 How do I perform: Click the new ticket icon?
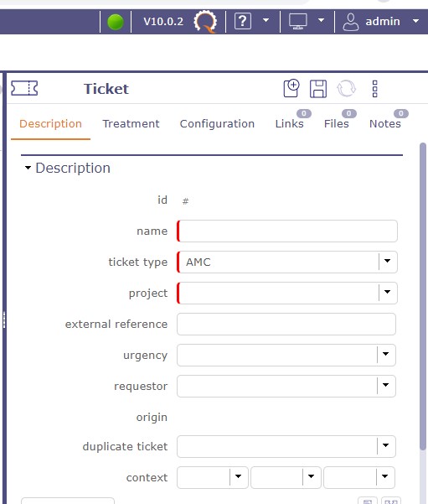tap(291, 88)
